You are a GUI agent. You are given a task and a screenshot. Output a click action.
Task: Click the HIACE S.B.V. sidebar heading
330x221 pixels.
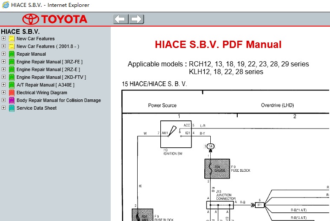pos(20,31)
